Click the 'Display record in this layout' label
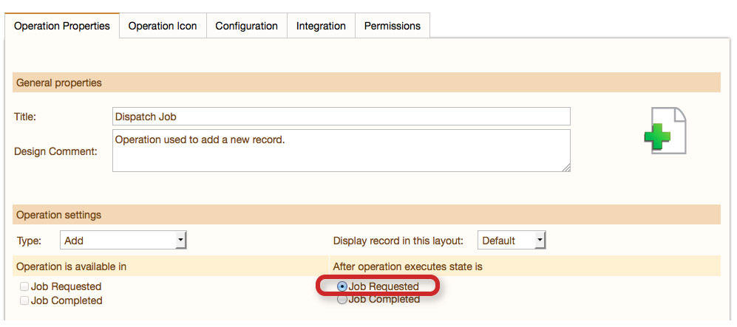Image resolution: width=737 pixels, height=327 pixels. [x=398, y=241]
